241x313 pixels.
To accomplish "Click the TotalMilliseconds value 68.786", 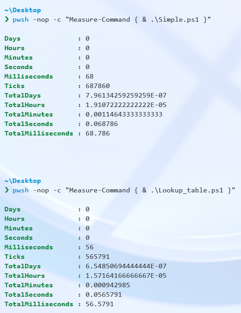I will coord(98,133).
